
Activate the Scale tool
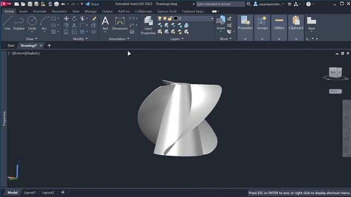click(x=75, y=32)
